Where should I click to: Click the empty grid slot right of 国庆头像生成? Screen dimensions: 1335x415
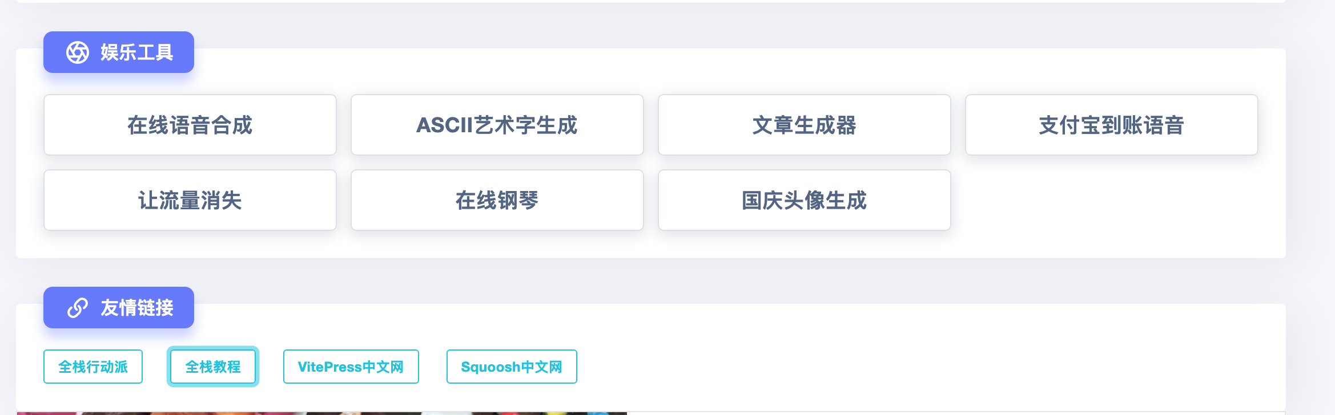pyautogui.click(x=1111, y=200)
